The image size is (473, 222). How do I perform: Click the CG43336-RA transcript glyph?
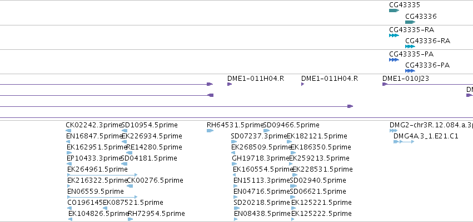pyautogui.click(x=410, y=47)
